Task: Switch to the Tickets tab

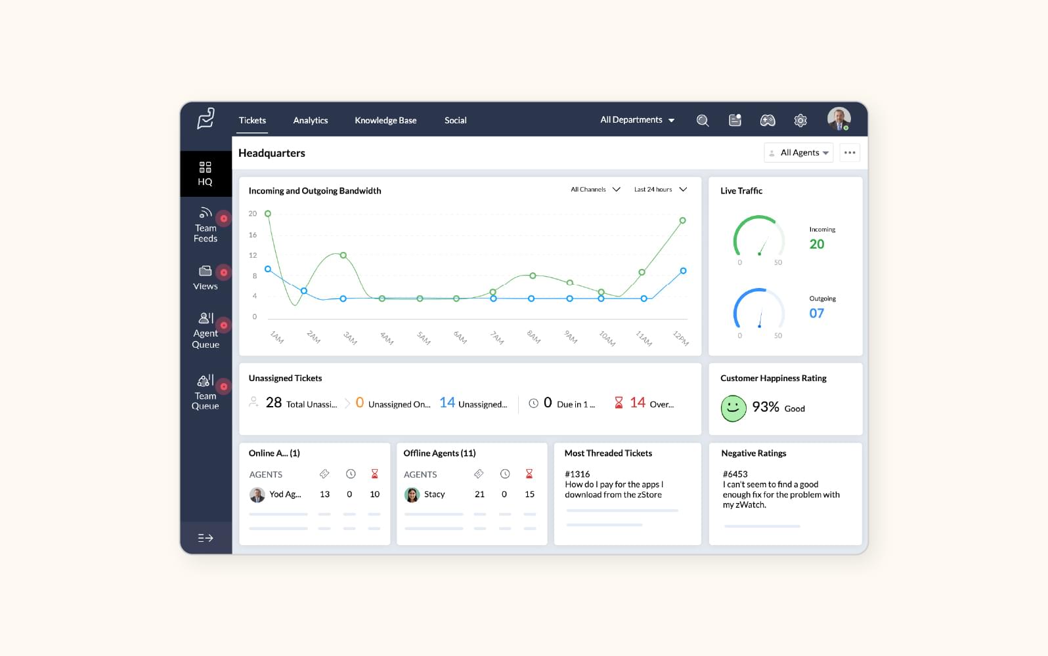Action: pyautogui.click(x=252, y=121)
